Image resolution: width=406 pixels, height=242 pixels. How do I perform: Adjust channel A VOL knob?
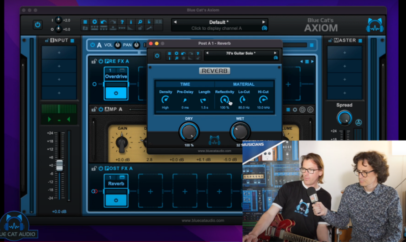[x=118, y=45]
